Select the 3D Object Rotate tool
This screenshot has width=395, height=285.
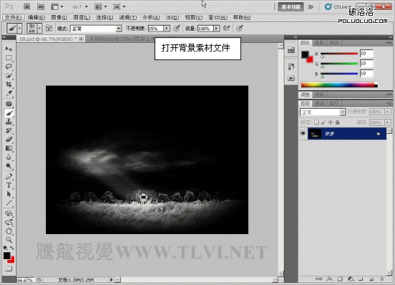[9, 213]
